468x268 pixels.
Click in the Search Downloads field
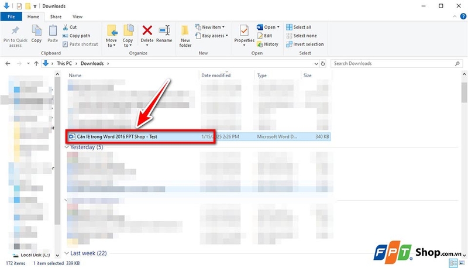[x=397, y=64]
